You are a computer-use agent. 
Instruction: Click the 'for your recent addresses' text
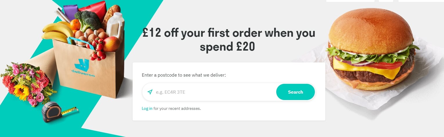[177, 109]
